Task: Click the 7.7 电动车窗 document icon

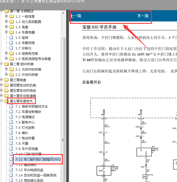Action: pos(11,138)
